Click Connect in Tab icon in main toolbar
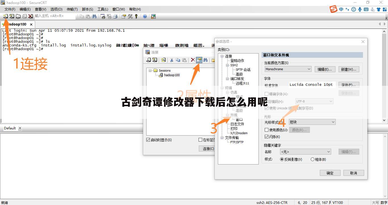Image resolution: width=388 pixels, height=205 pixels. pos(18,16)
